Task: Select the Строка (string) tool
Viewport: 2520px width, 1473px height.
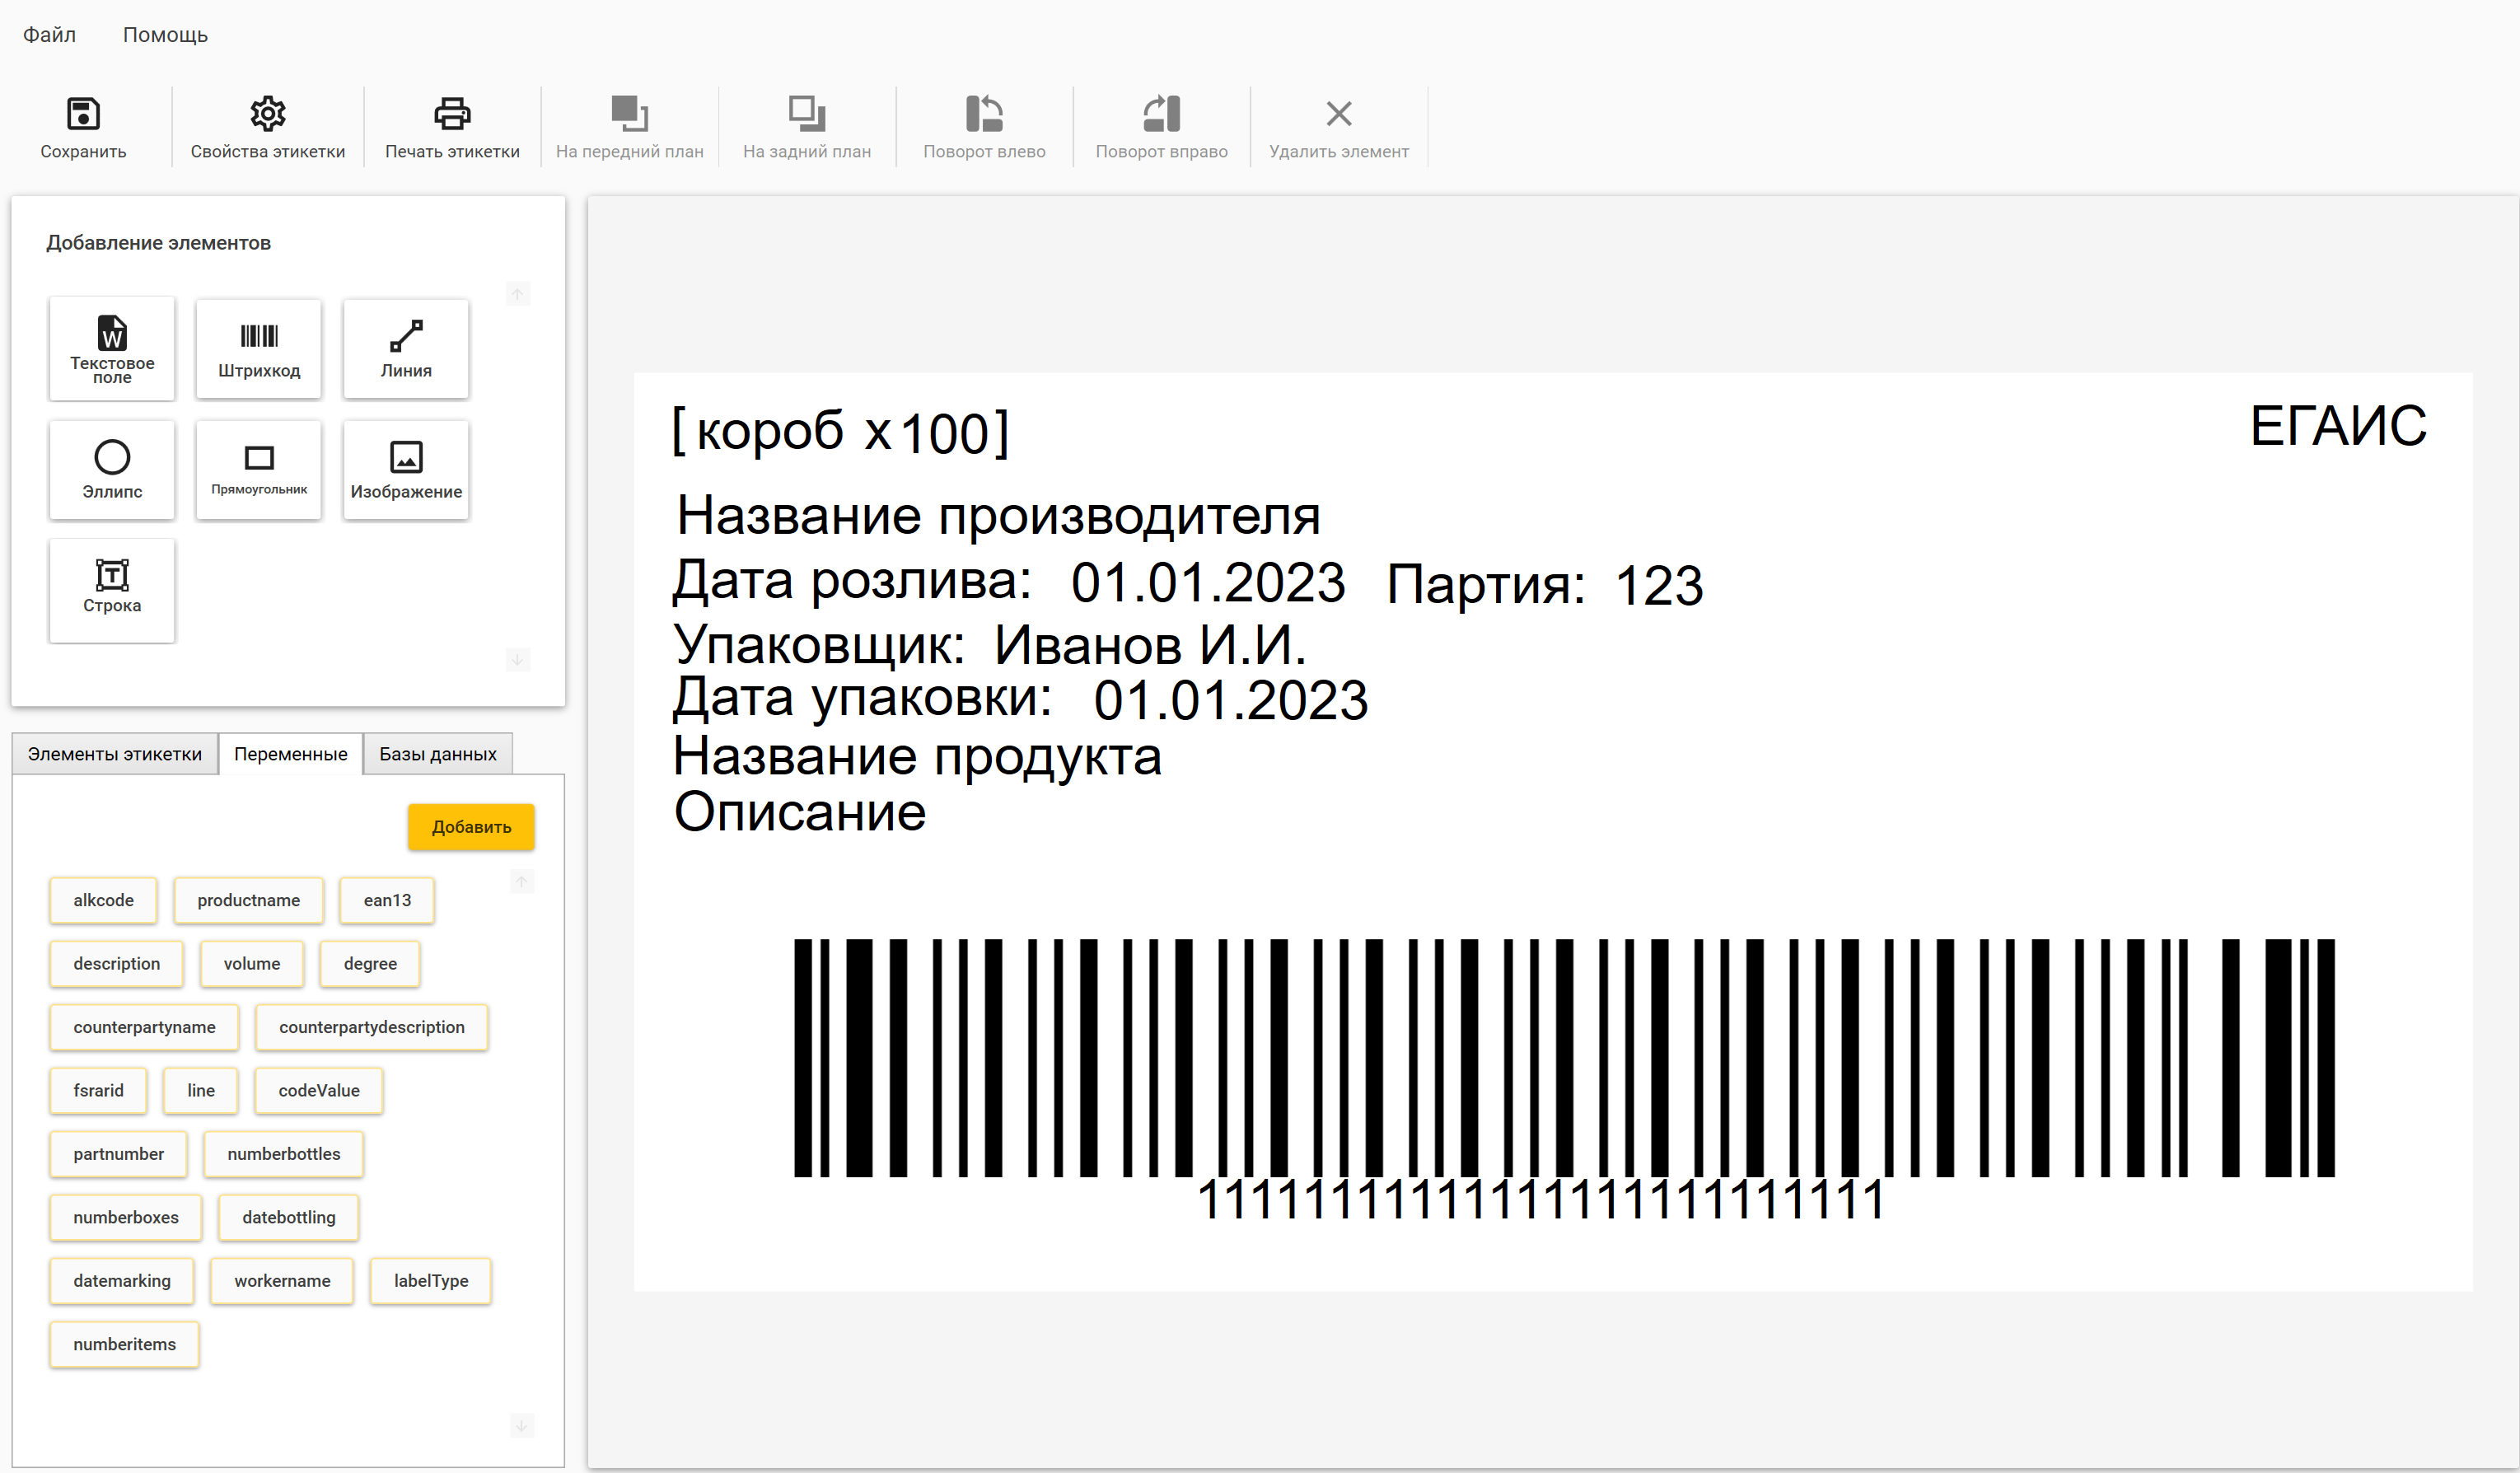Action: pyautogui.click(x=111, y=589)
